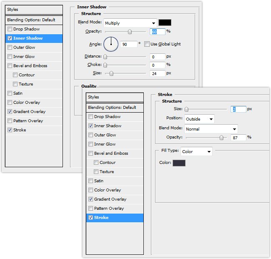Select Inner Shadow row label in Stroke dialog
This screenshot has width=271, height=259.
tap(108, 126)
